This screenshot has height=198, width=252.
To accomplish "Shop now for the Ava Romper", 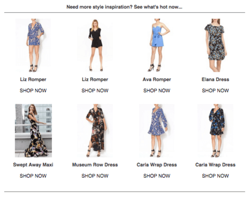I will pyautogui.click(x=157, y=91).
